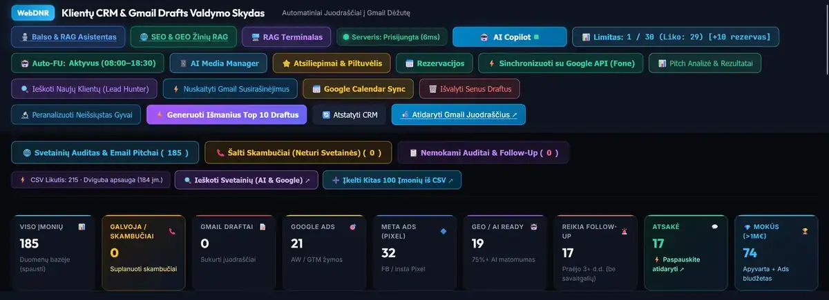Click Išvalyti Senus Draftus
Screen dimensions: 829x300
[470, 89]
